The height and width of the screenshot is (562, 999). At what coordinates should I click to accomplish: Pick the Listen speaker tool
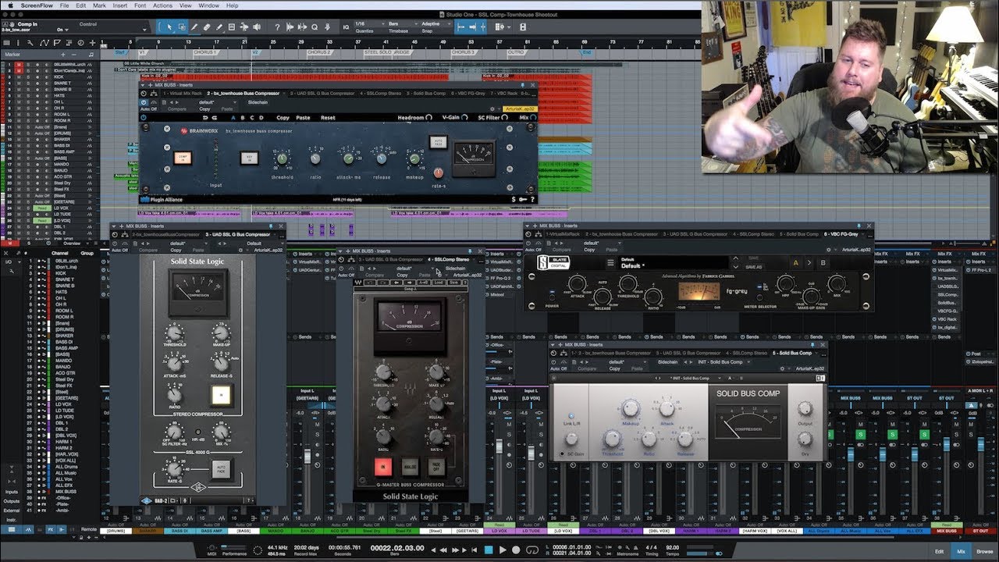coord(257,27)
